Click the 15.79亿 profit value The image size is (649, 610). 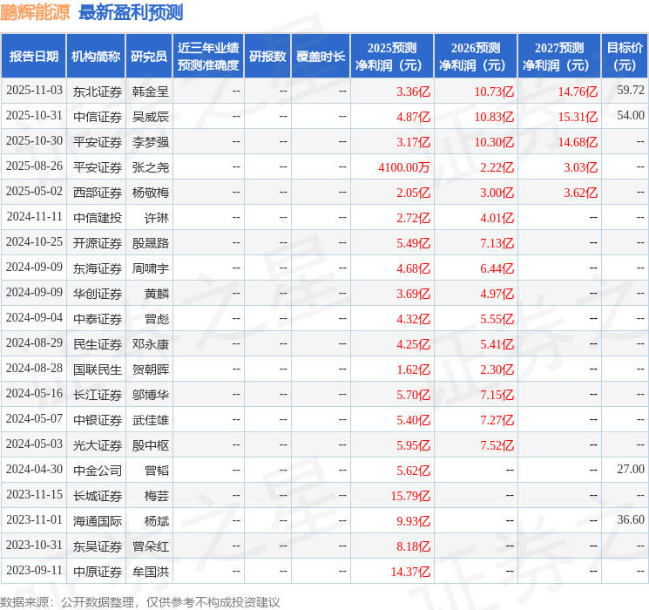(x=410, y=496)
